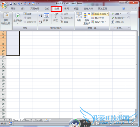Click the camera icon in the quick access toolbar
Viewport: 140px width, 127px height.
tap(15, 4)
